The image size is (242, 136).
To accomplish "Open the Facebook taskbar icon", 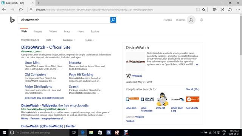I will tap(109, 133).
